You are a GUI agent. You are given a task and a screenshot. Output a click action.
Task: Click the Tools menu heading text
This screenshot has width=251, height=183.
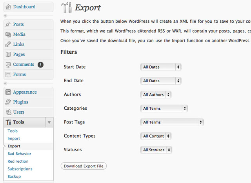(x=18, y=122)
